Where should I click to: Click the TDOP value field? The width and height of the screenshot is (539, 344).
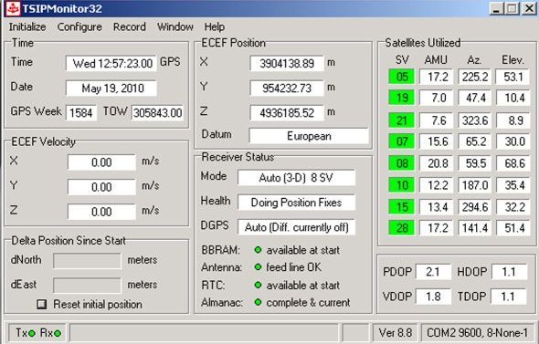[509, 297]
